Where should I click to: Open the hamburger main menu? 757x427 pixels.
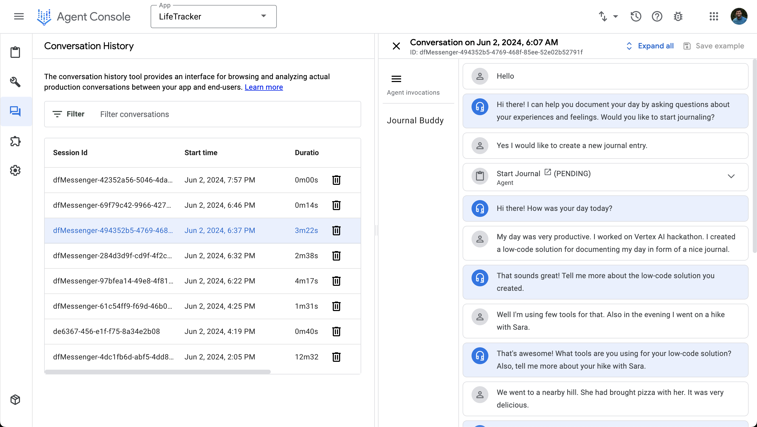[x=19, y=17]
